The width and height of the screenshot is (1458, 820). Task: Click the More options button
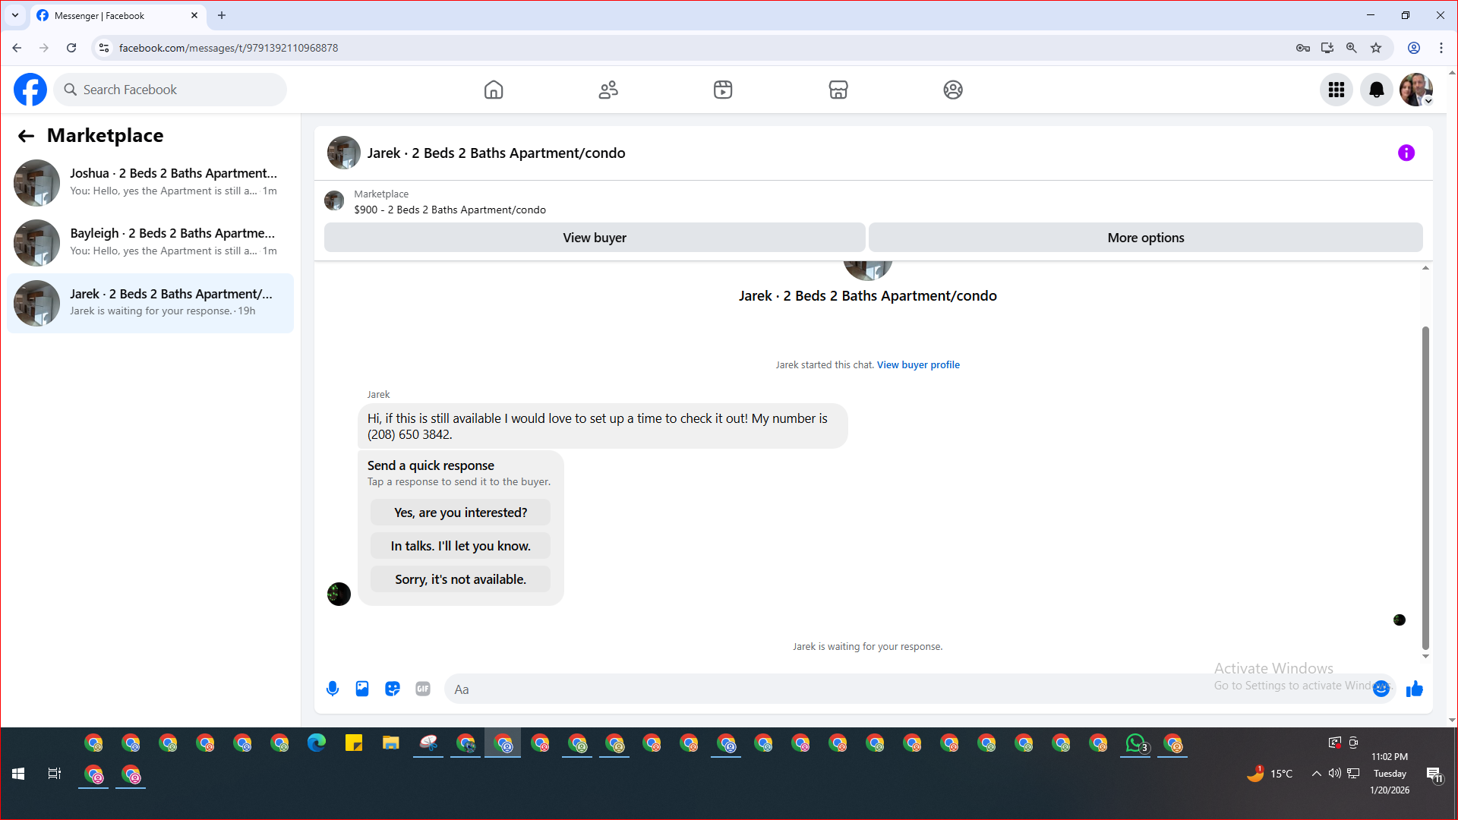pos(1145,238)
